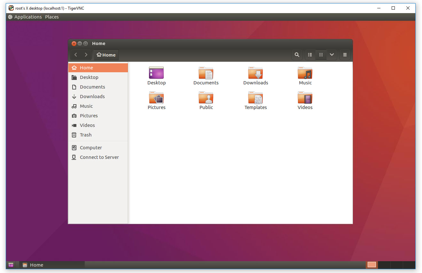Select Desktop in the sidebar
This screenshot has height=273, width=422.
coord(98,77)
